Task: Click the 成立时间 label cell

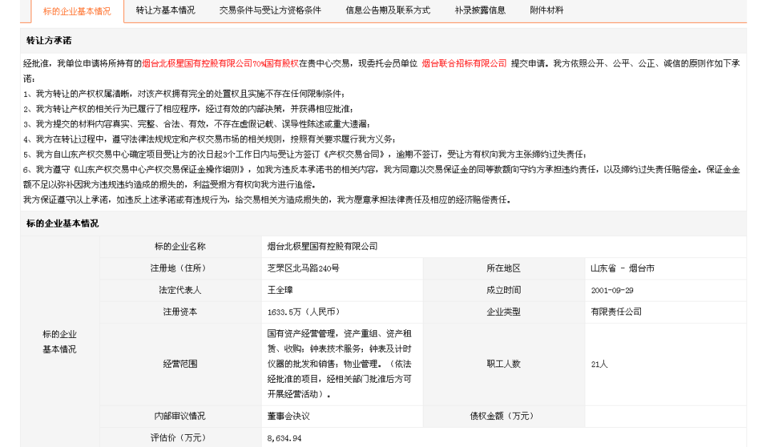Action: 504,290
